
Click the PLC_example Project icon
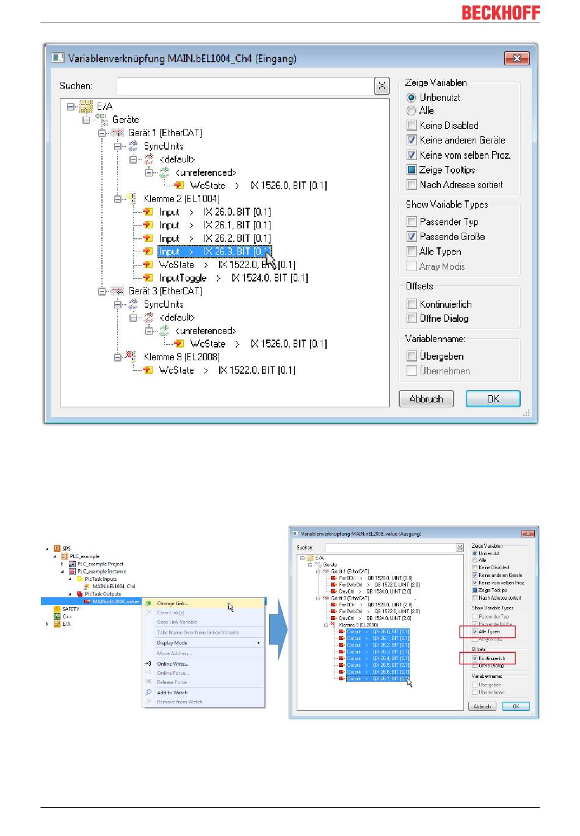click(x=72, y=564)
